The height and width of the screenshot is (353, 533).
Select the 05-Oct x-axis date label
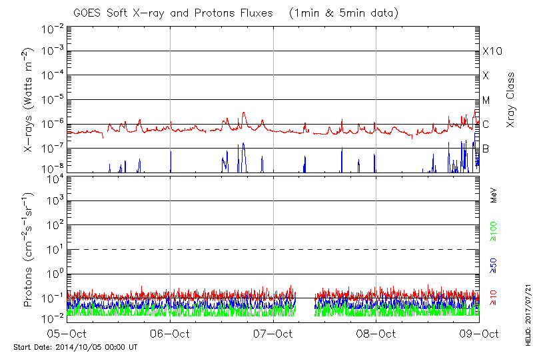[x=67, y=332]
